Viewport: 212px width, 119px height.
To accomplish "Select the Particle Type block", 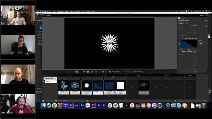I will [x=87, y=87].
